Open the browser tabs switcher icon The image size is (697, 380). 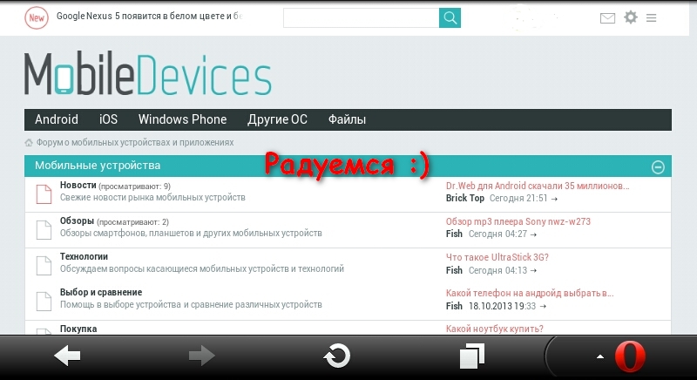tap(471, 356)
